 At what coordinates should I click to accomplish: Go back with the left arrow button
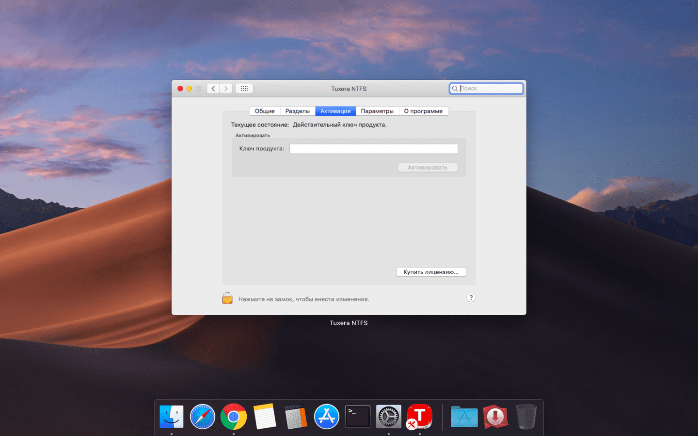[213, 89]
